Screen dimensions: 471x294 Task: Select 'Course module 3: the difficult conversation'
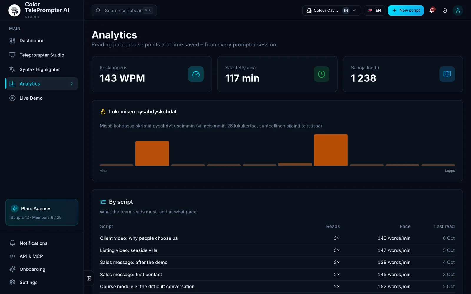277,286
